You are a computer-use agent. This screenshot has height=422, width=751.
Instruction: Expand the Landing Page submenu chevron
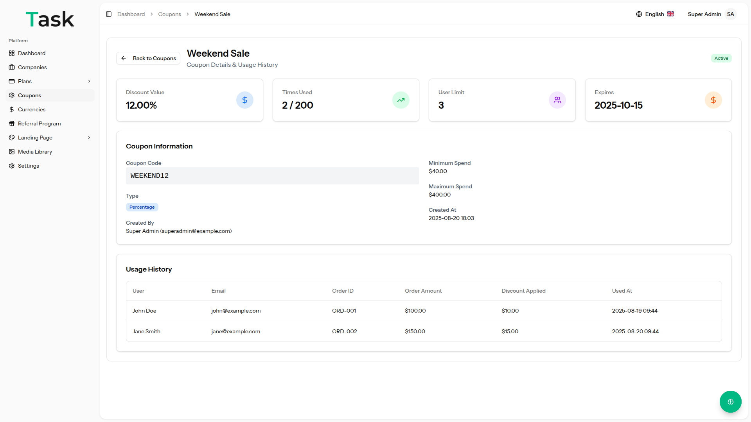click(89, 138)
